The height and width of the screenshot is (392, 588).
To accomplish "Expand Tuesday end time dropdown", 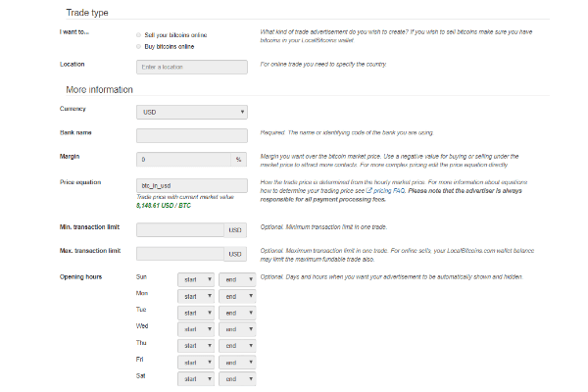I will (235, 313).
